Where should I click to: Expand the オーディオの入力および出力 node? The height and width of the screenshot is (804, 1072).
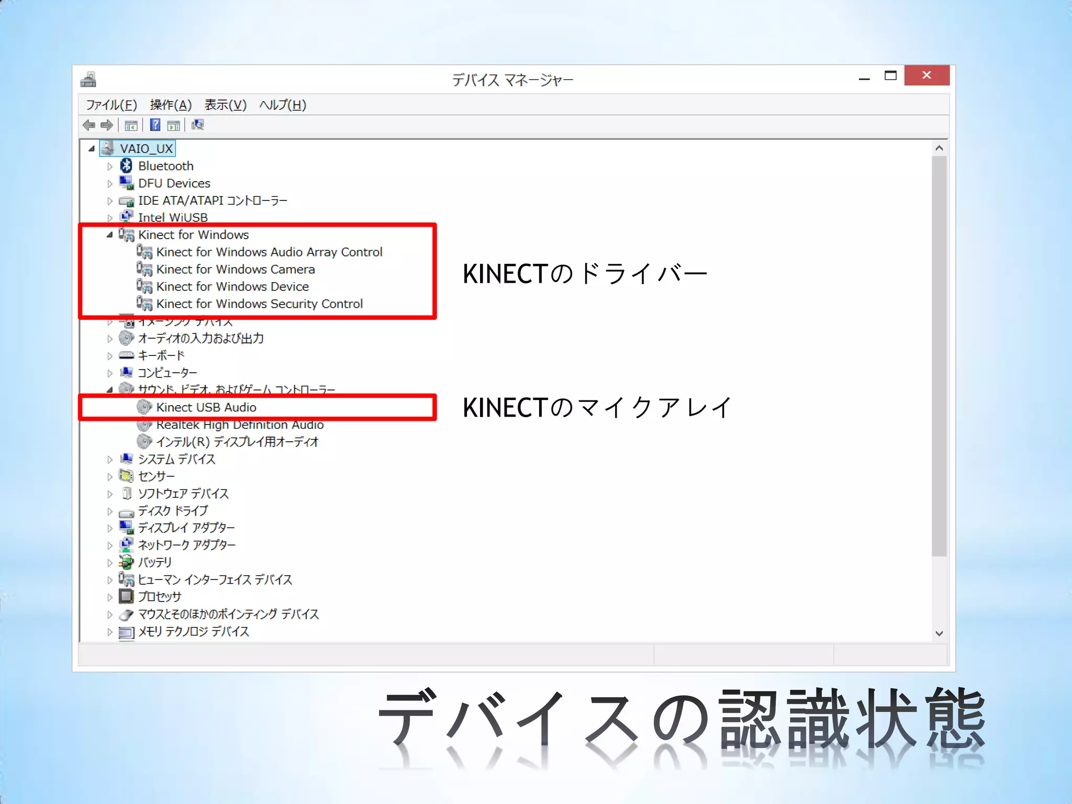click(x=110, y=339)
